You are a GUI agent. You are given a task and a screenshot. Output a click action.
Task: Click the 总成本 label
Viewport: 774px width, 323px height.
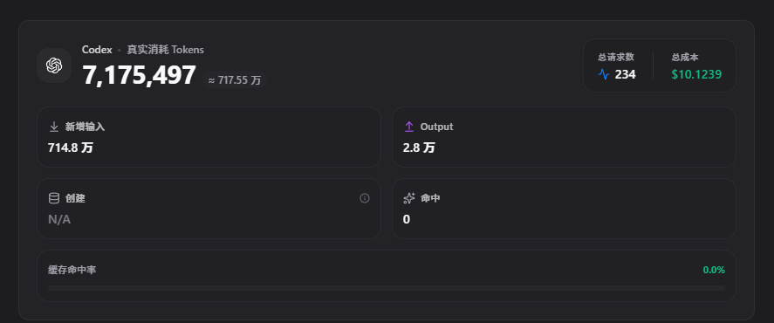(x=685, y=58)
